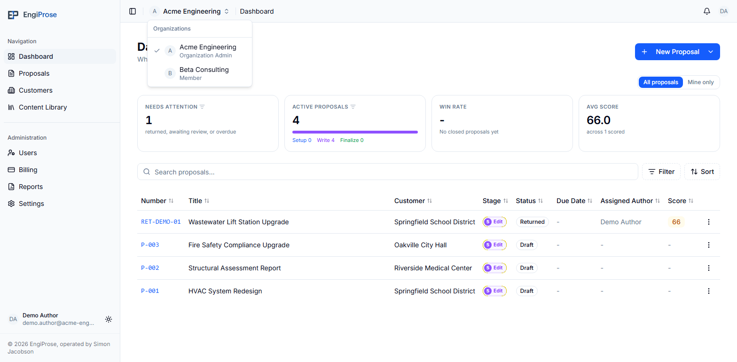Viewport: 737px width, 362px height.
Task: Open row actions for Wastewater Lift Station Upgrade
Action: (709, 222)
